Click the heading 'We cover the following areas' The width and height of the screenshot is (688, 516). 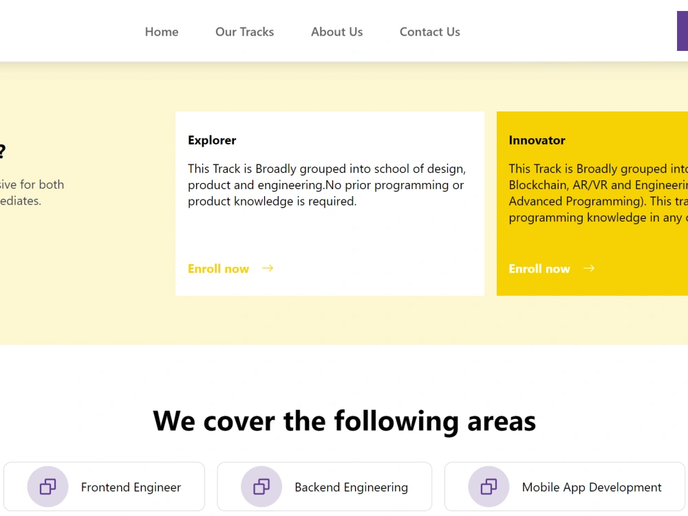pyautogui.click(x=344, y=421)
